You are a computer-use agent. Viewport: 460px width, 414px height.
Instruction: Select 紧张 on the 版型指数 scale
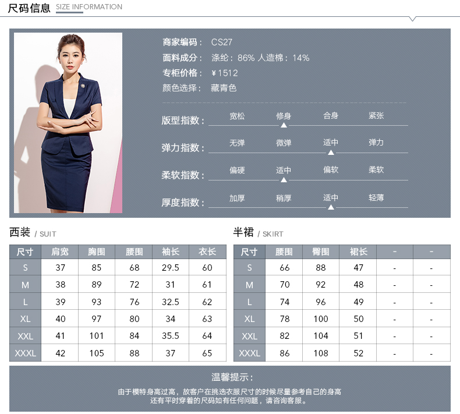click(376, 116)
